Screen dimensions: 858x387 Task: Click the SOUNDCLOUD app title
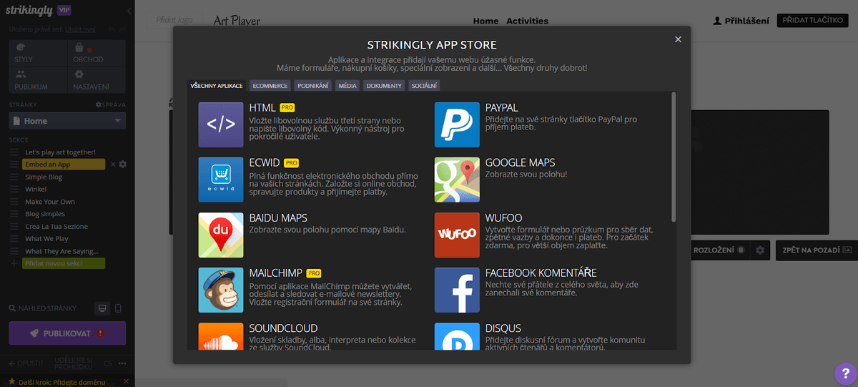click(283, 328)
